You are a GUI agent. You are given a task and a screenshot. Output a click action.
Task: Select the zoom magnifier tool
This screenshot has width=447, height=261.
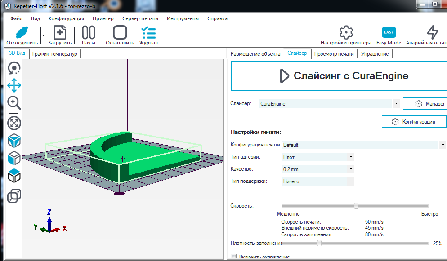[14, 103]
